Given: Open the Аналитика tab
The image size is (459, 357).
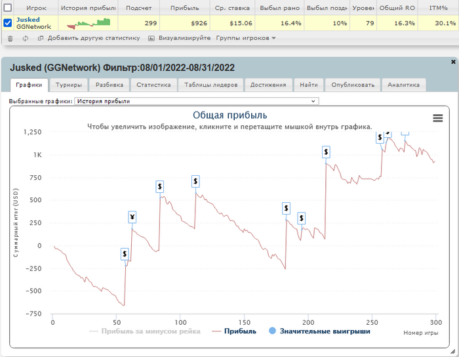Looking at the screenshot, I should pos(403,85).
